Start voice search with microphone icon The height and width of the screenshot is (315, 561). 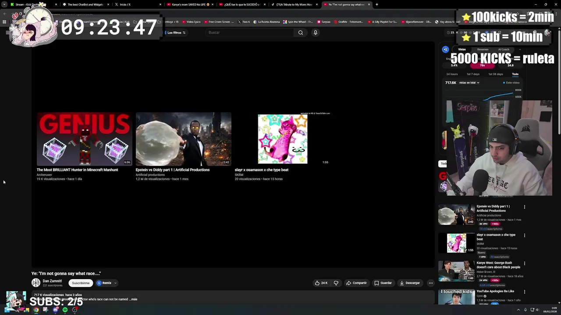(x=315, y=32)
